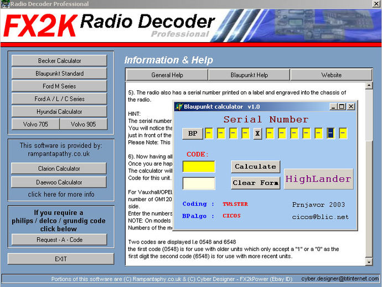This screenshot has height=287, width=382.
Task: Click the cicos@blic.net email text
Action: pyautogui.click(x=320, y=217)
